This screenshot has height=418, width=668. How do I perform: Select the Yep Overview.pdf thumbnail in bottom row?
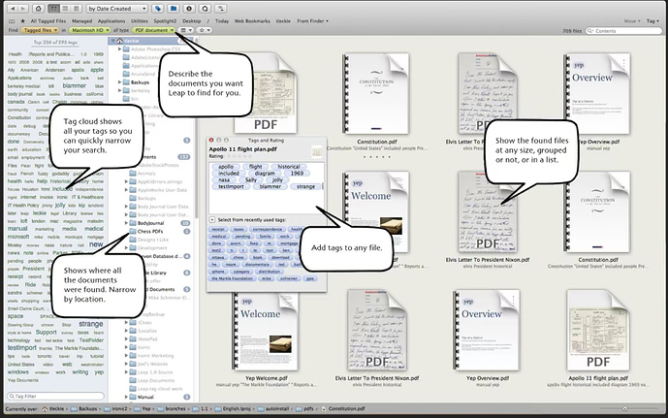coord(487,331)
